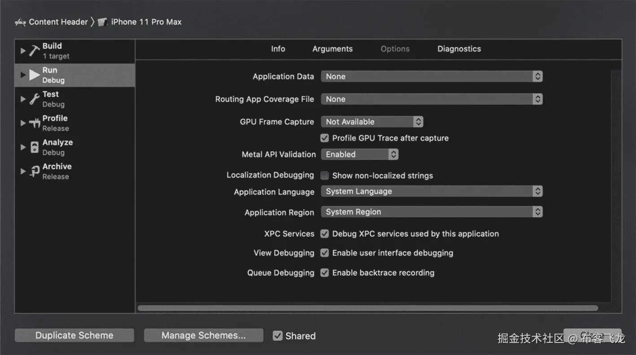636x355 pixels.
Task: Toggle Debug XPC services checkbox
Action: (x=325, y=234)
